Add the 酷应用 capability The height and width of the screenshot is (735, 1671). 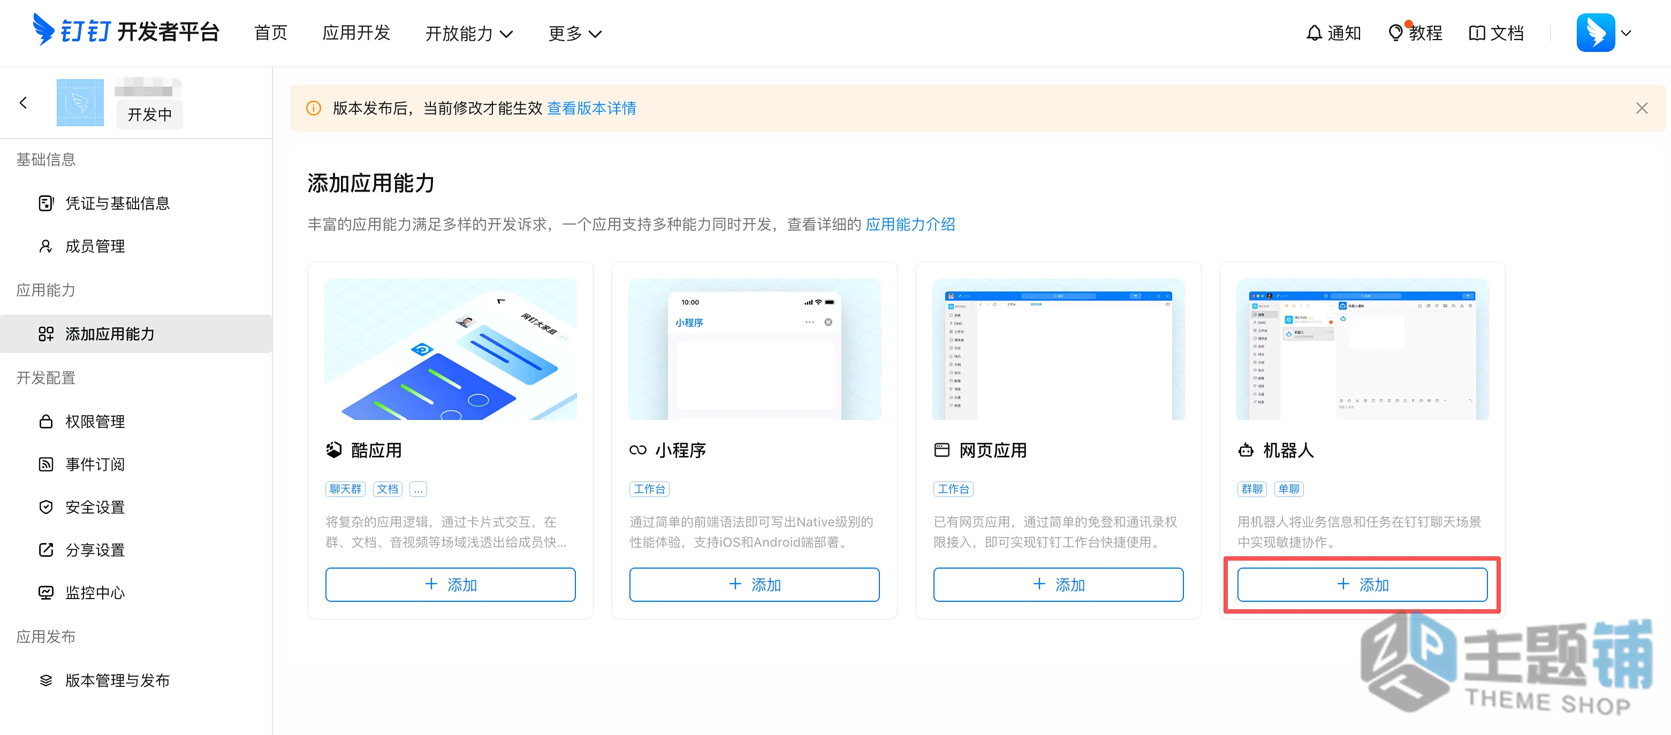tap(450, 585)
